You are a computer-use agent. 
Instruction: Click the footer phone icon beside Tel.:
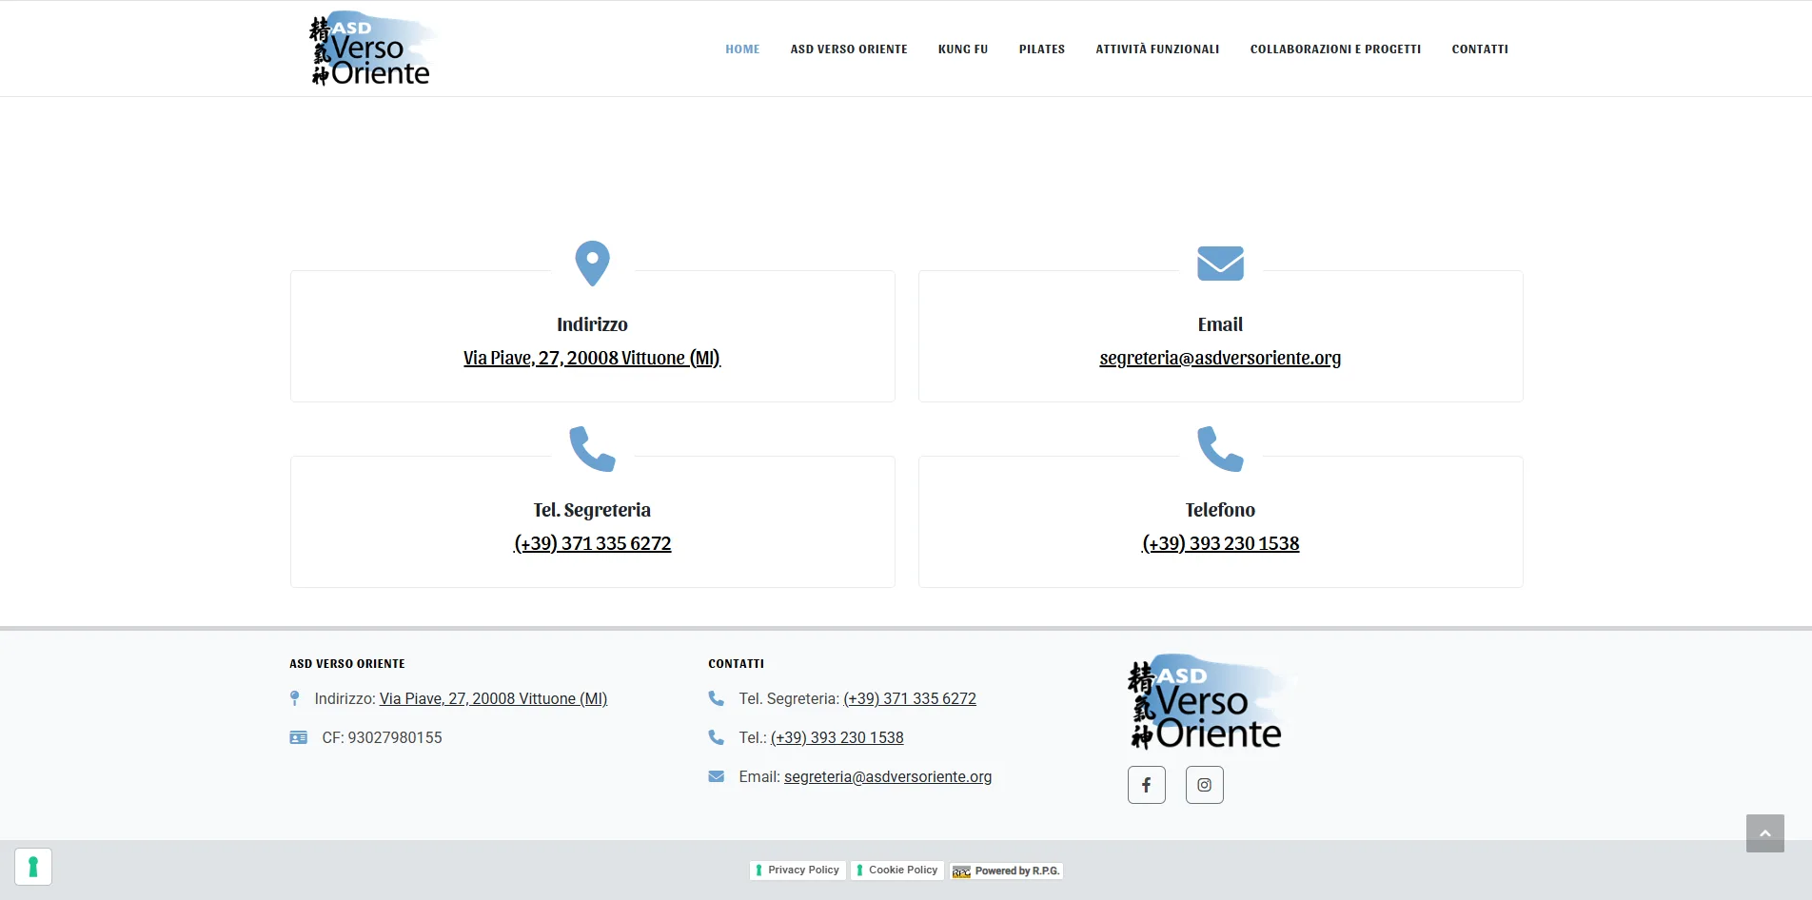717,737
